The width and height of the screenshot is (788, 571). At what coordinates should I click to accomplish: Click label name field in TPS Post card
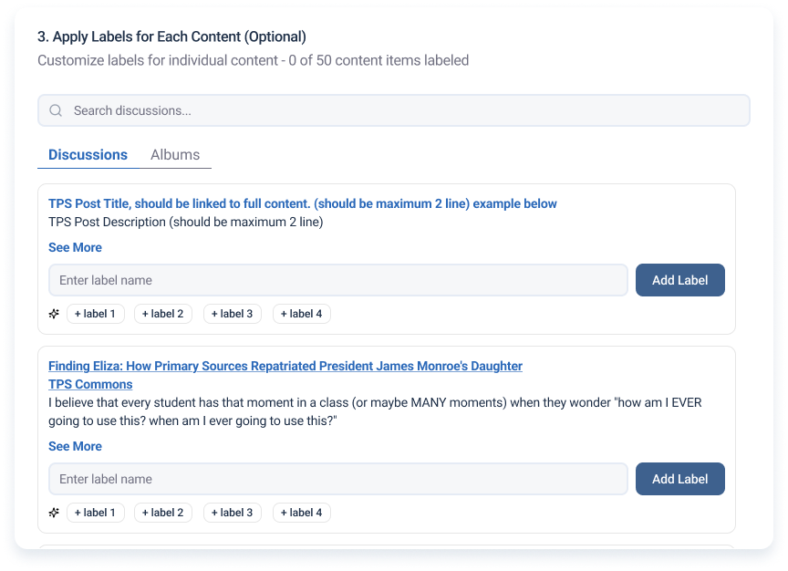tap(338, 280)
